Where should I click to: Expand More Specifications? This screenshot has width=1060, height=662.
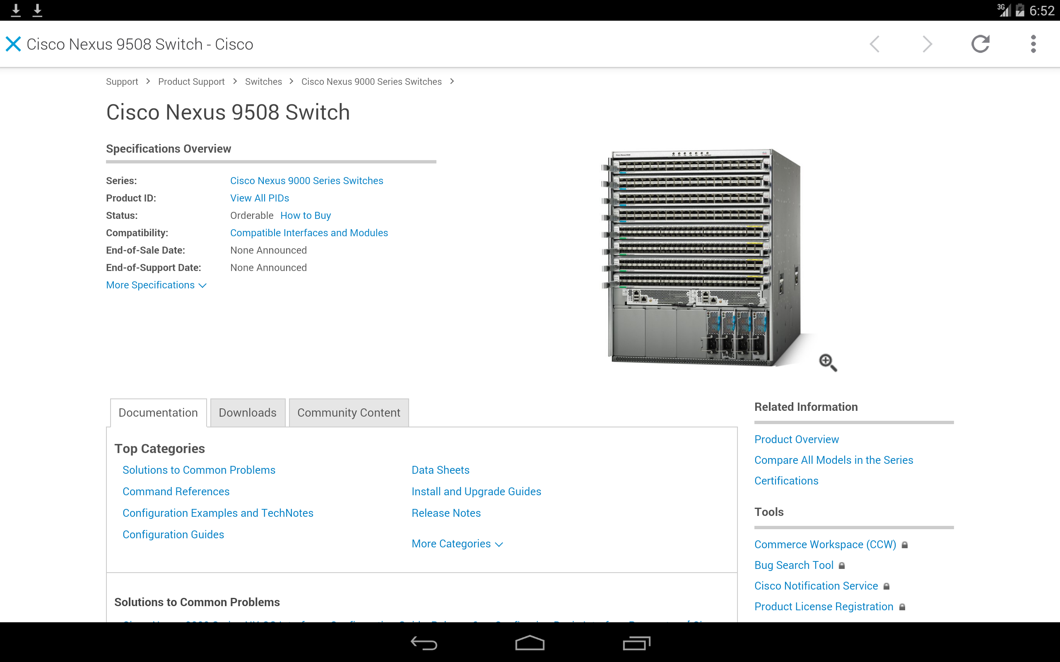(x=156, y=285)
